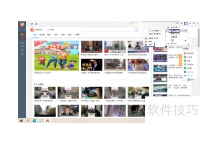Open the skating rink video in the right list
Screen dimensions: 218x145
160,88
